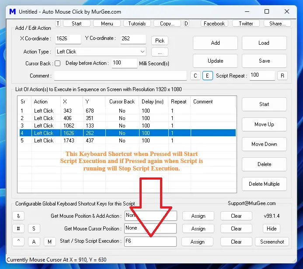
Task: Click the Delay (ms) column header
Action: (153, 102)
